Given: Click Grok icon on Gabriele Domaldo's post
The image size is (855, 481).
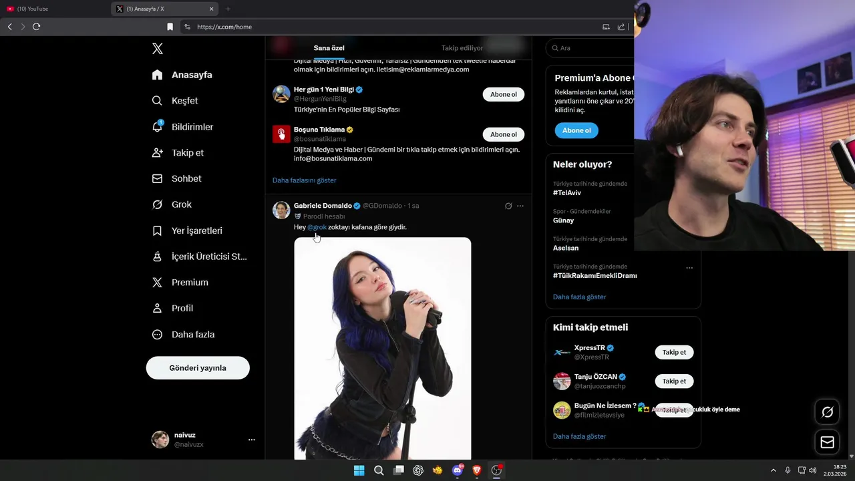Looking at the screenshot, I should (x=508, y=206).
